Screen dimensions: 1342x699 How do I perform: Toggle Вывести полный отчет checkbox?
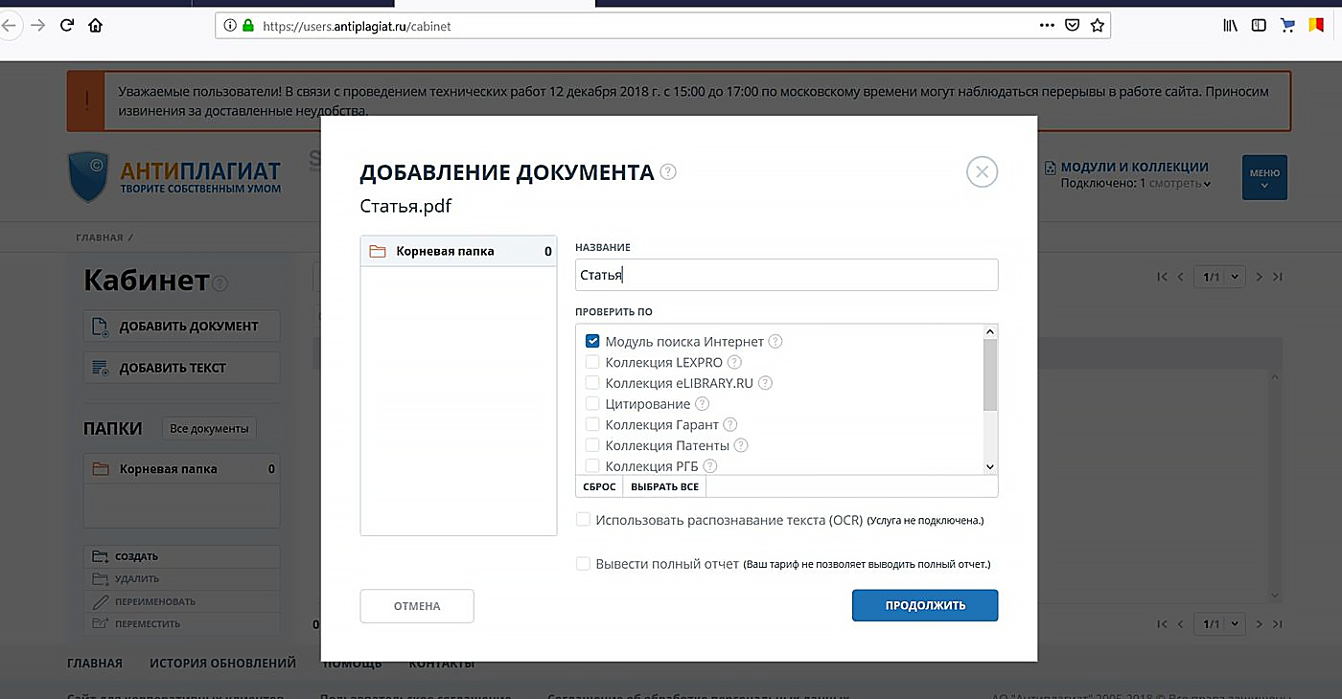pyautogui.click(x=583, y=564)
